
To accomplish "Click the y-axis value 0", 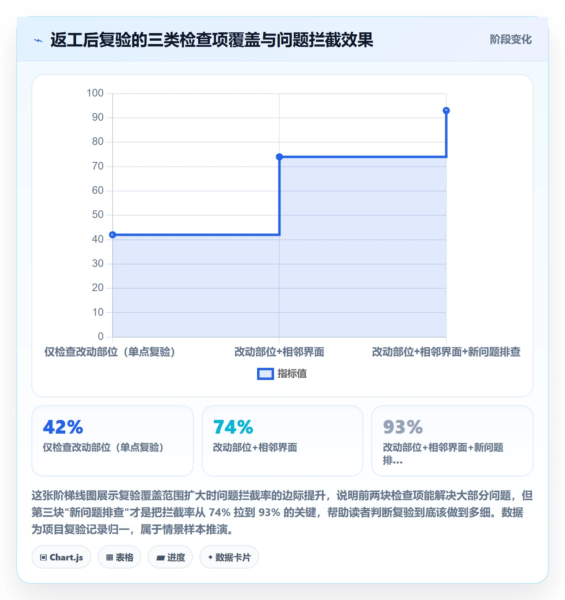I will tap(101, 336).
